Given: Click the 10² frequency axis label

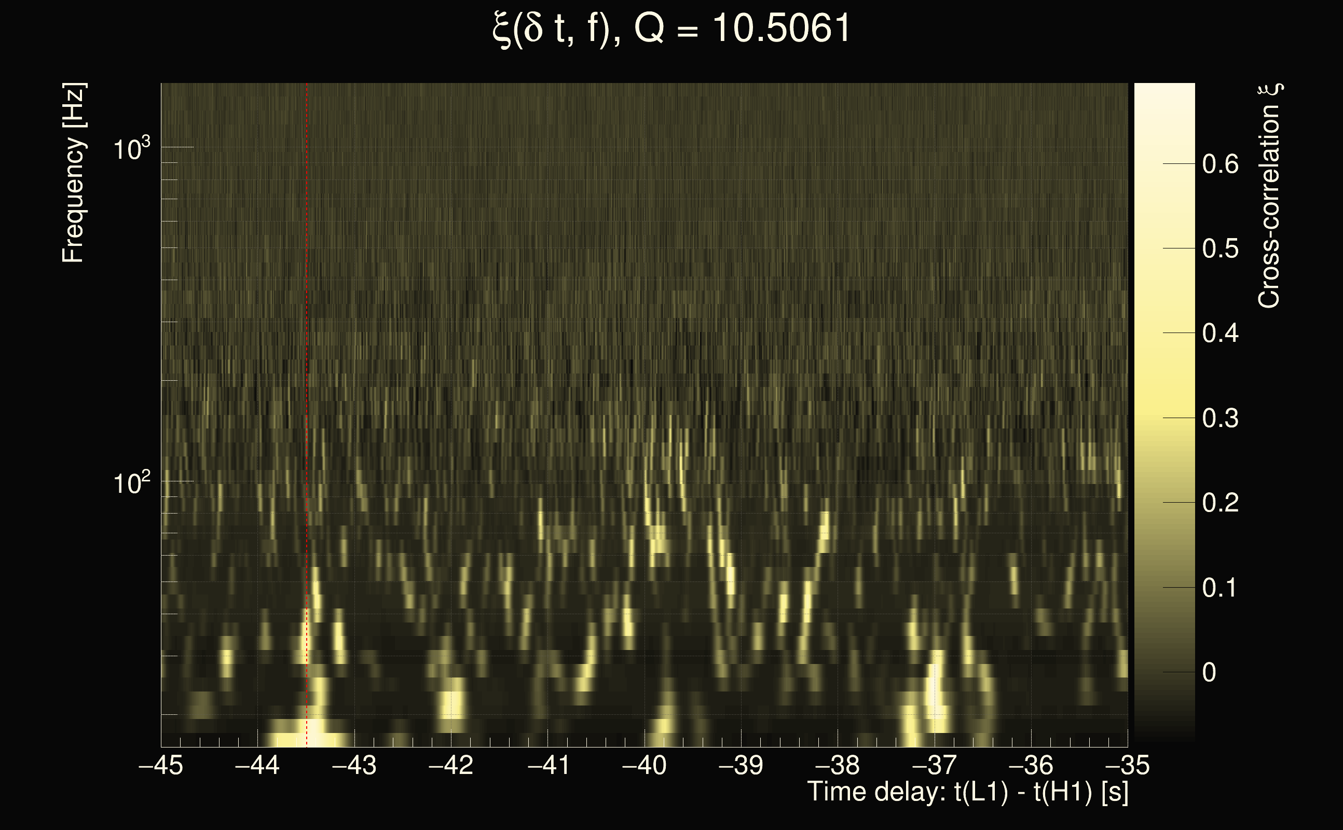Looking at the screenshot, I should [x=131, y=483].
